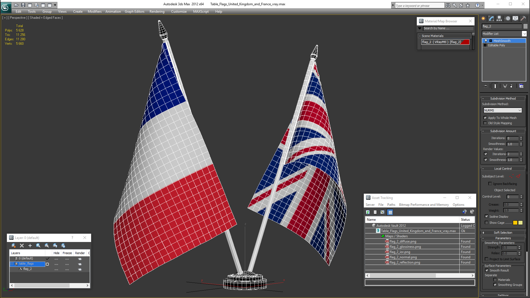Screen dimensions: 530x298
Task: Click the Save File toolbar icon
Action: [23, 5]
